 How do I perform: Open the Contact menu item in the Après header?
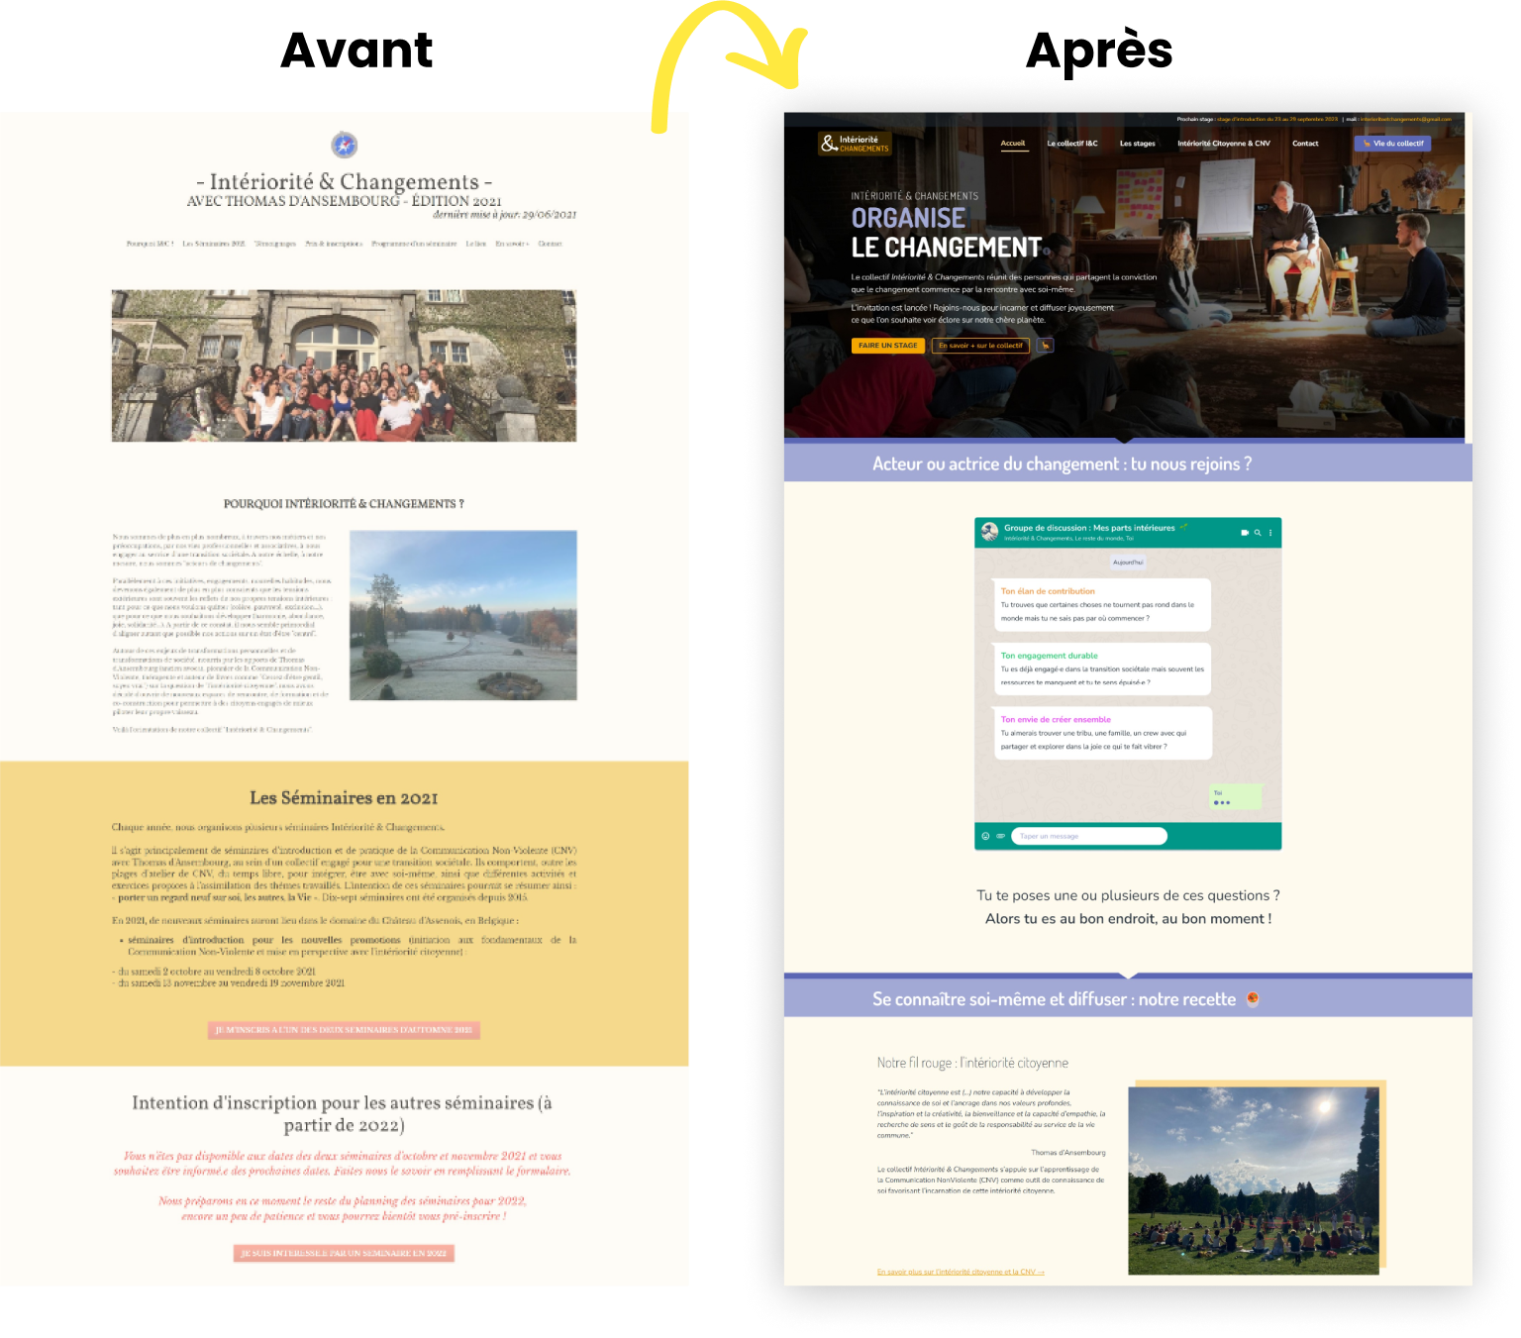coord(1305,144)
